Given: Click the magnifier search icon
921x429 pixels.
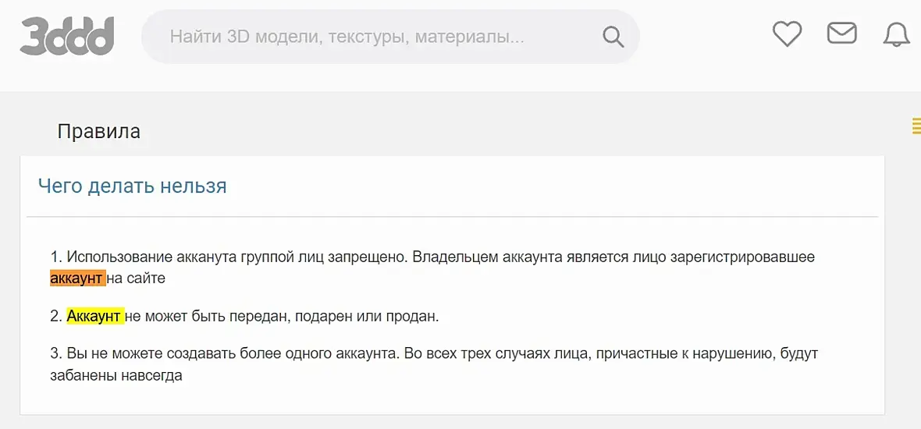Looking at the screenshot, I should [613, 37].
